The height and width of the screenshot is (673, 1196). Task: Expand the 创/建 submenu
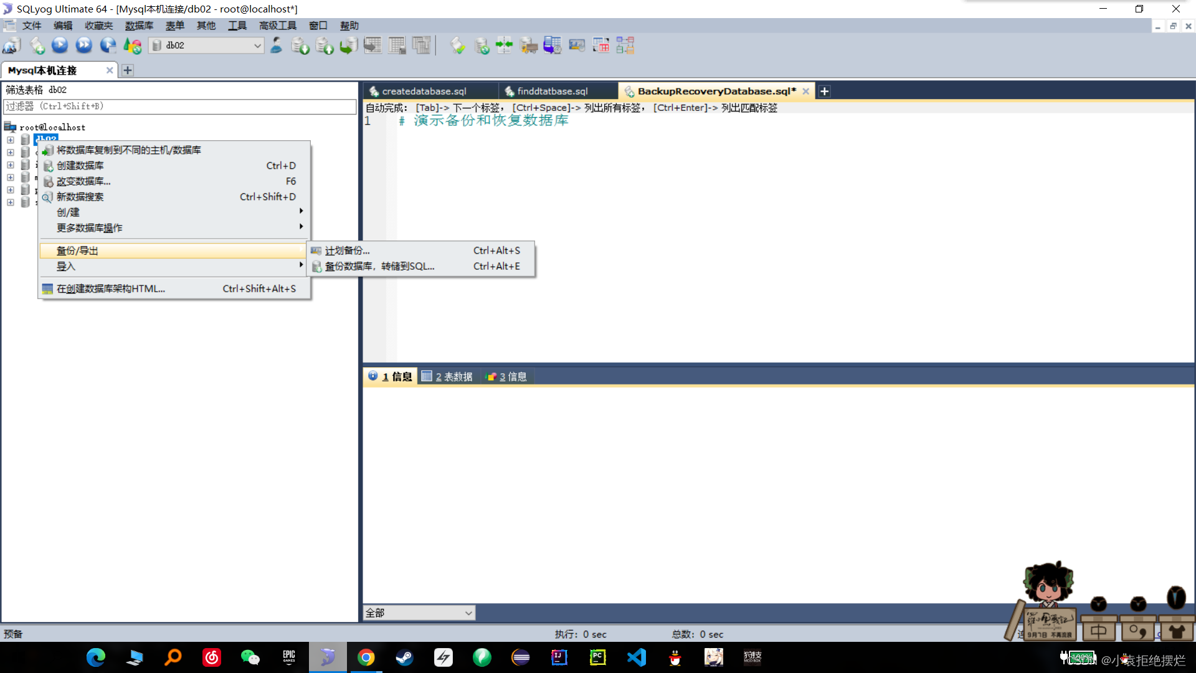point(174,212)
